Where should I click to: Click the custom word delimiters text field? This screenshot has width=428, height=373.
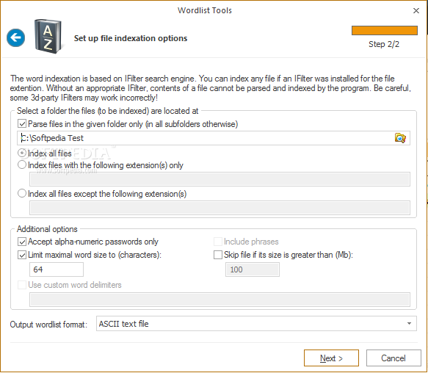(x=220, y=300)
